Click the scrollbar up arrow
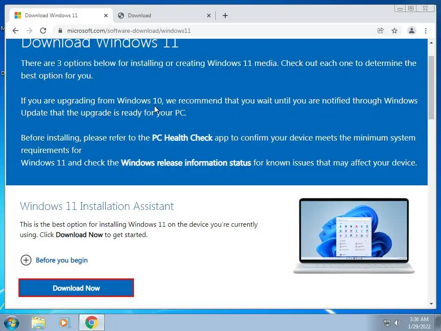This screenshot has height=331, width=441. (x=431, y=43)
